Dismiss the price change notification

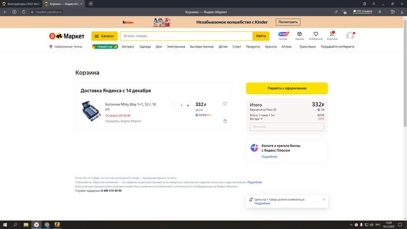click(324, 200)
